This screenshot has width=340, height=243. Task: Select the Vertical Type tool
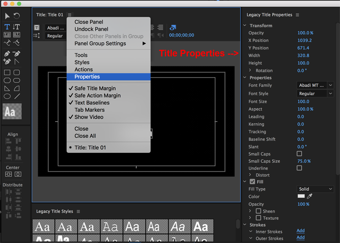click(17, 27)
